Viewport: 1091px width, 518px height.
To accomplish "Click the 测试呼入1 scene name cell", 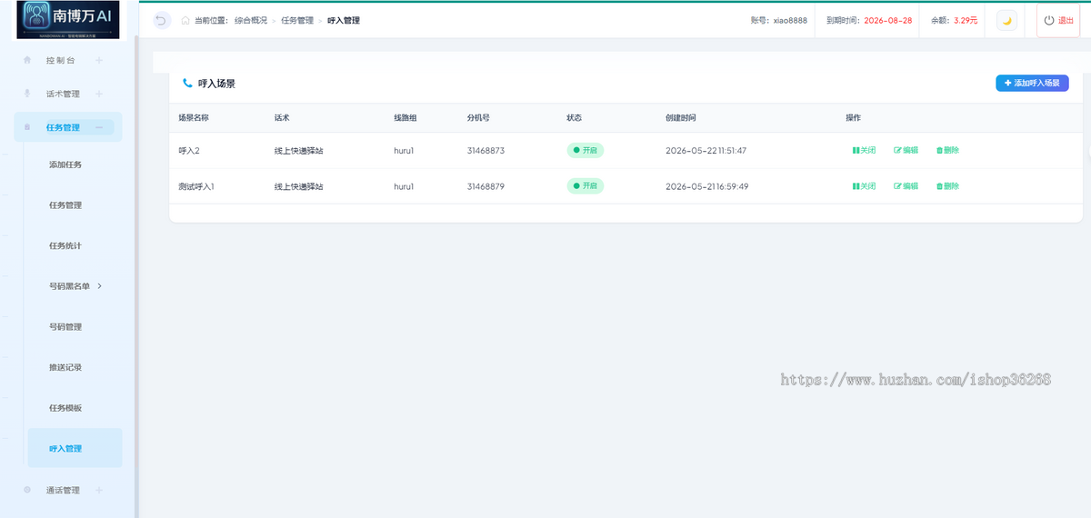I will [196, 185].
